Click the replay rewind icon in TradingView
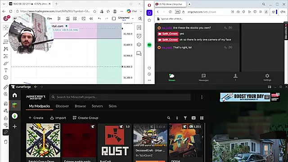Screen dimensions: 288x162 point(91,18)
